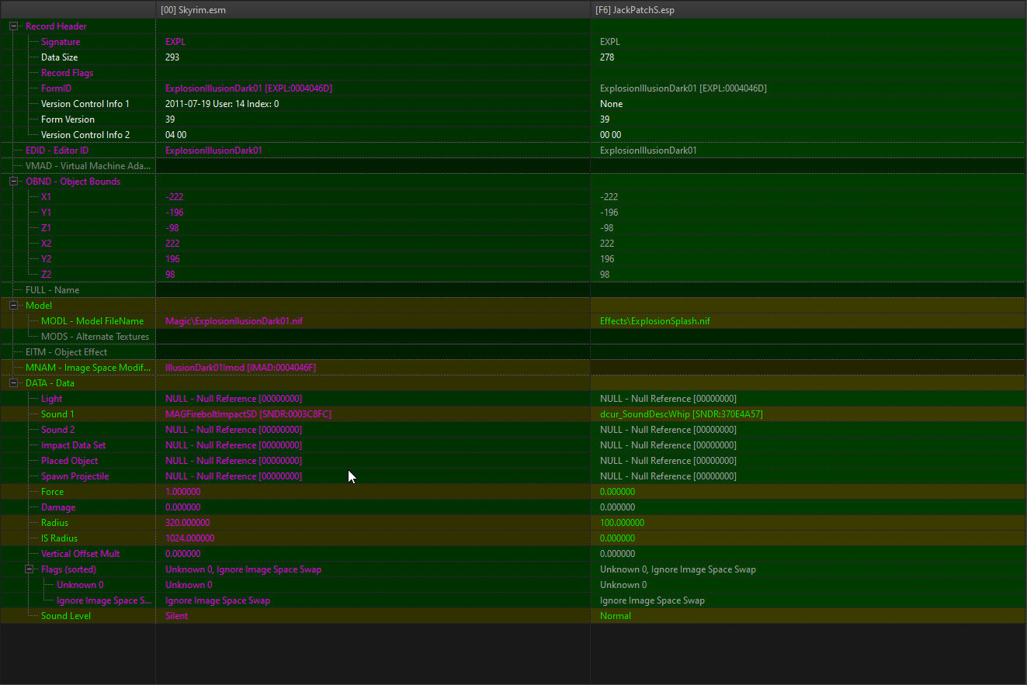Select the Y2 object bounds row label

[46, 259]
